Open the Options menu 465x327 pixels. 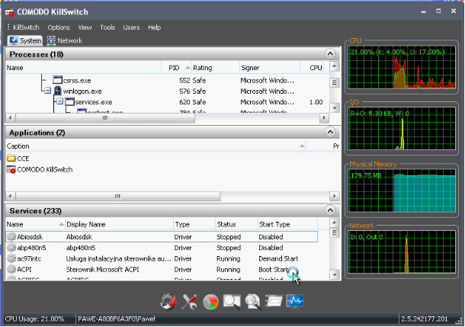[x=59, y=27]
